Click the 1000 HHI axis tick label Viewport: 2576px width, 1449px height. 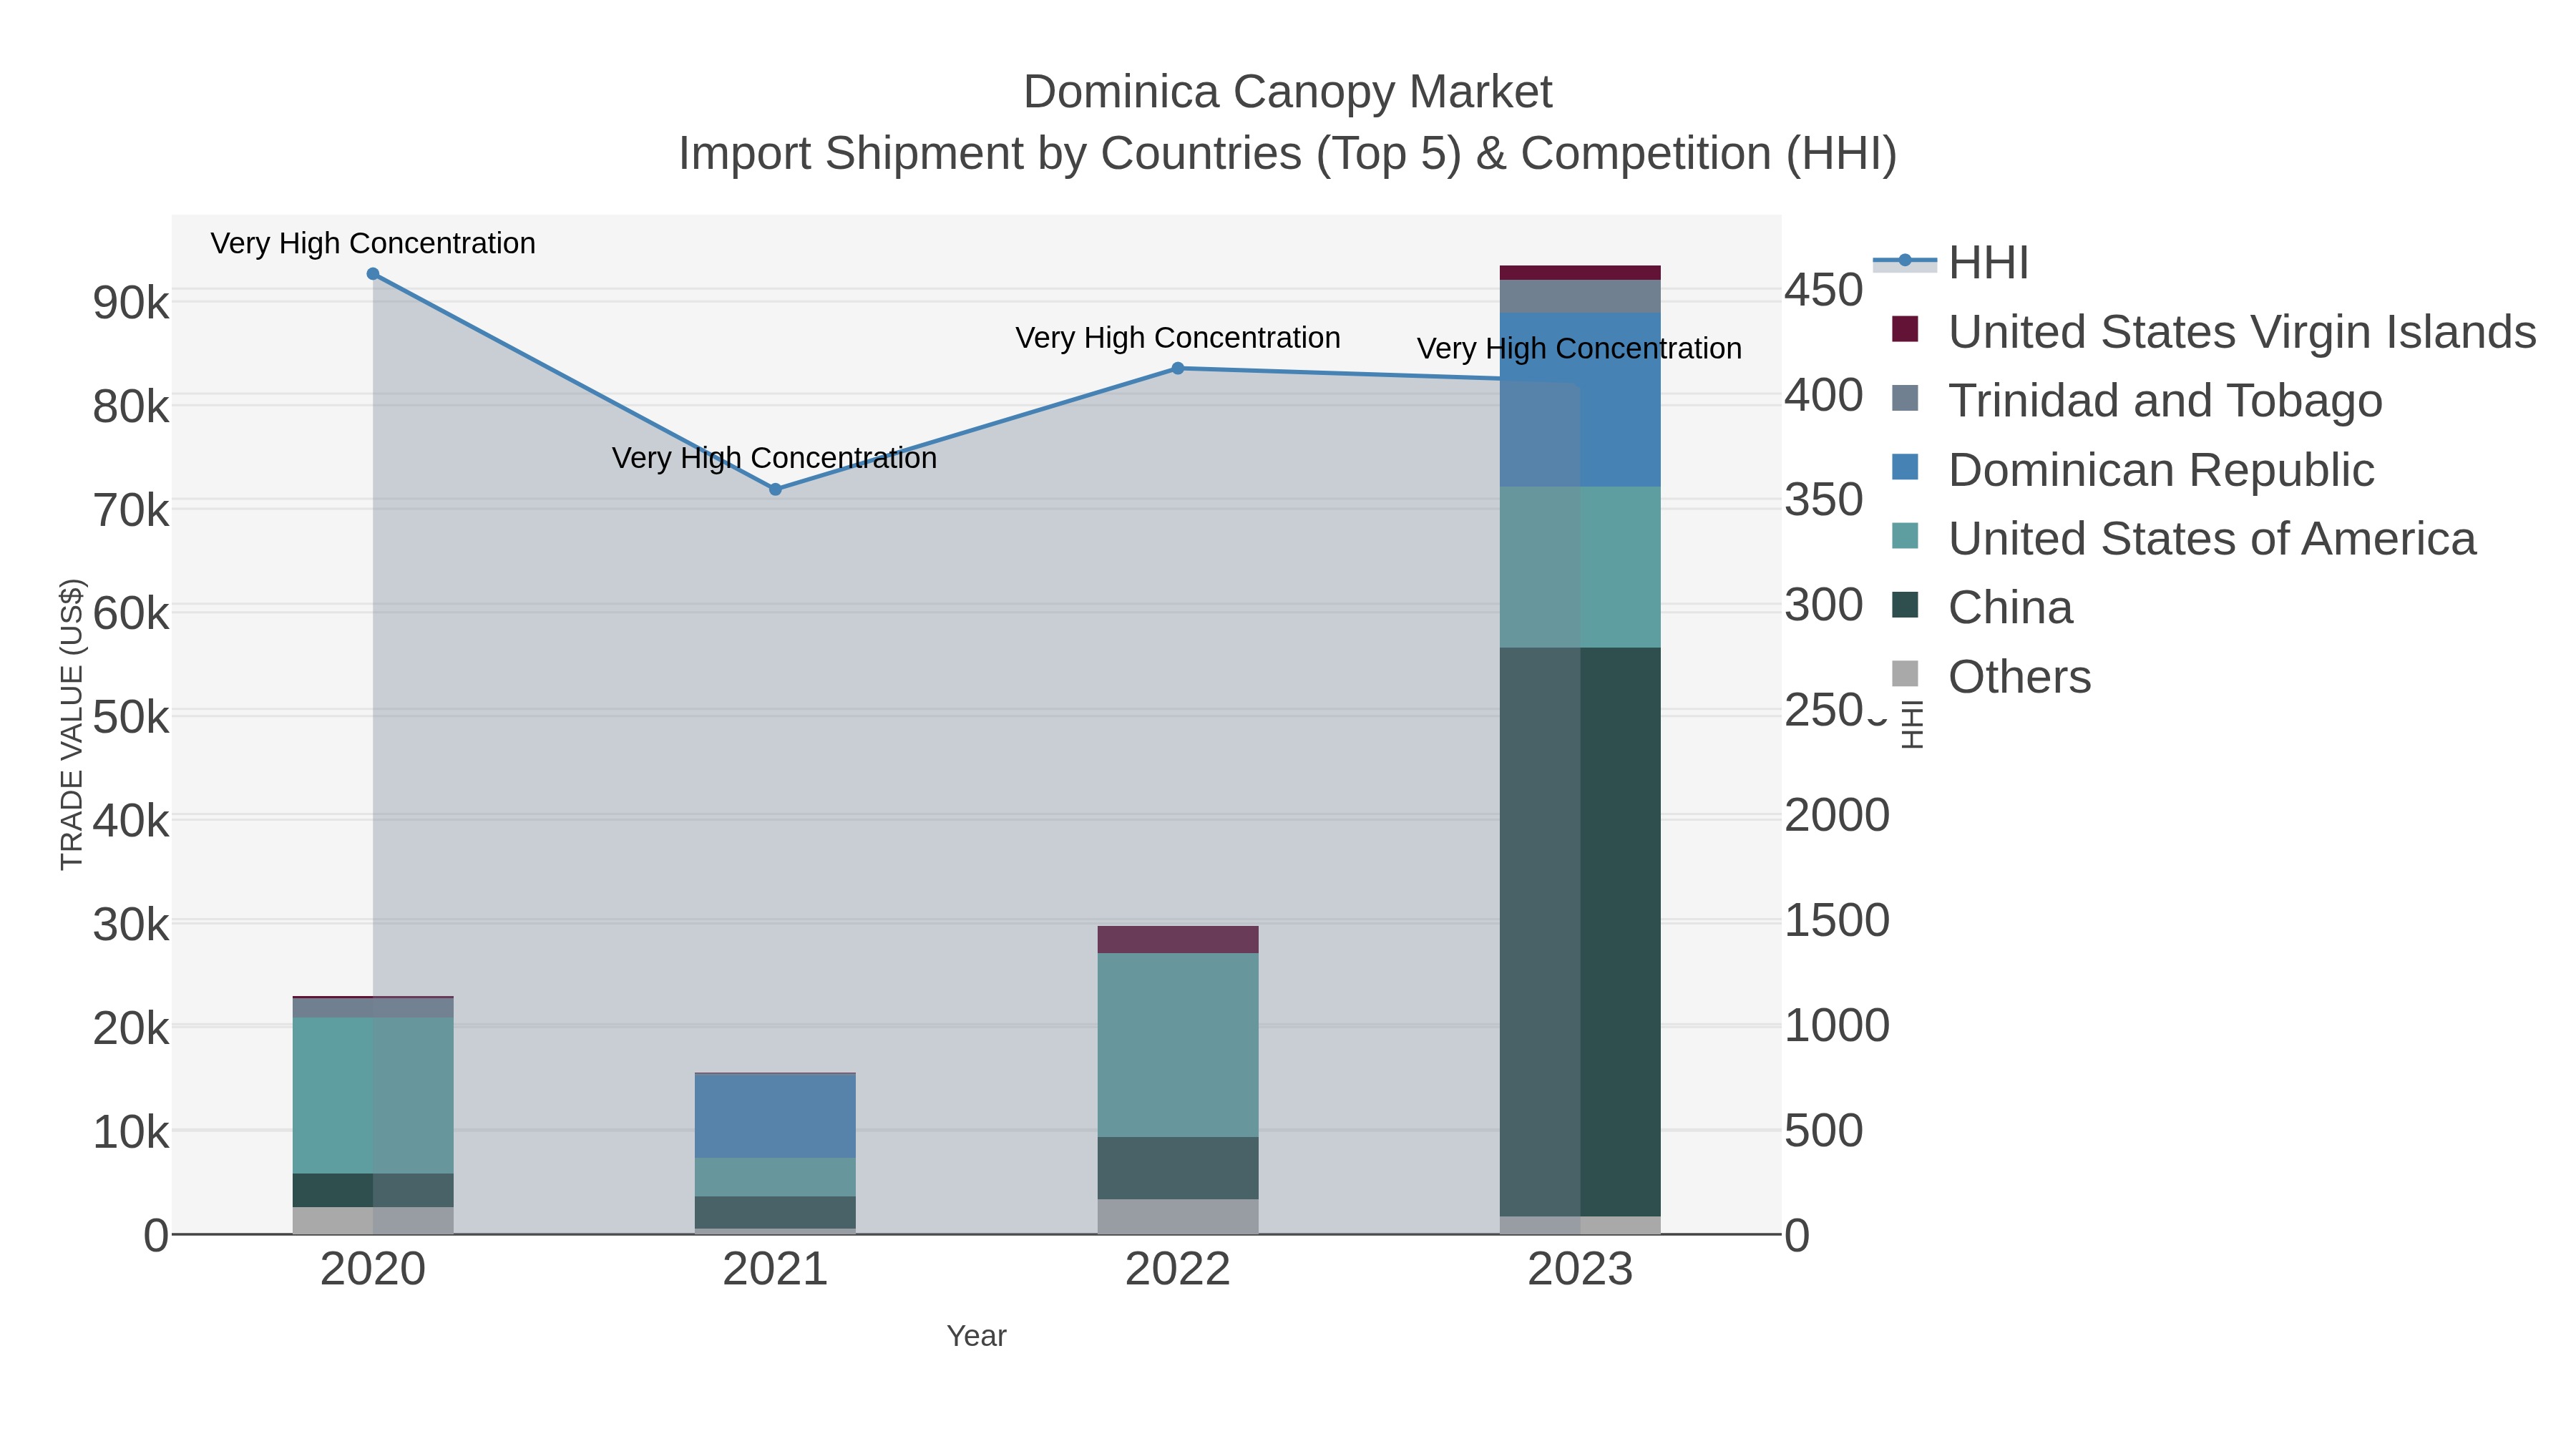tap(1837, 1026)
